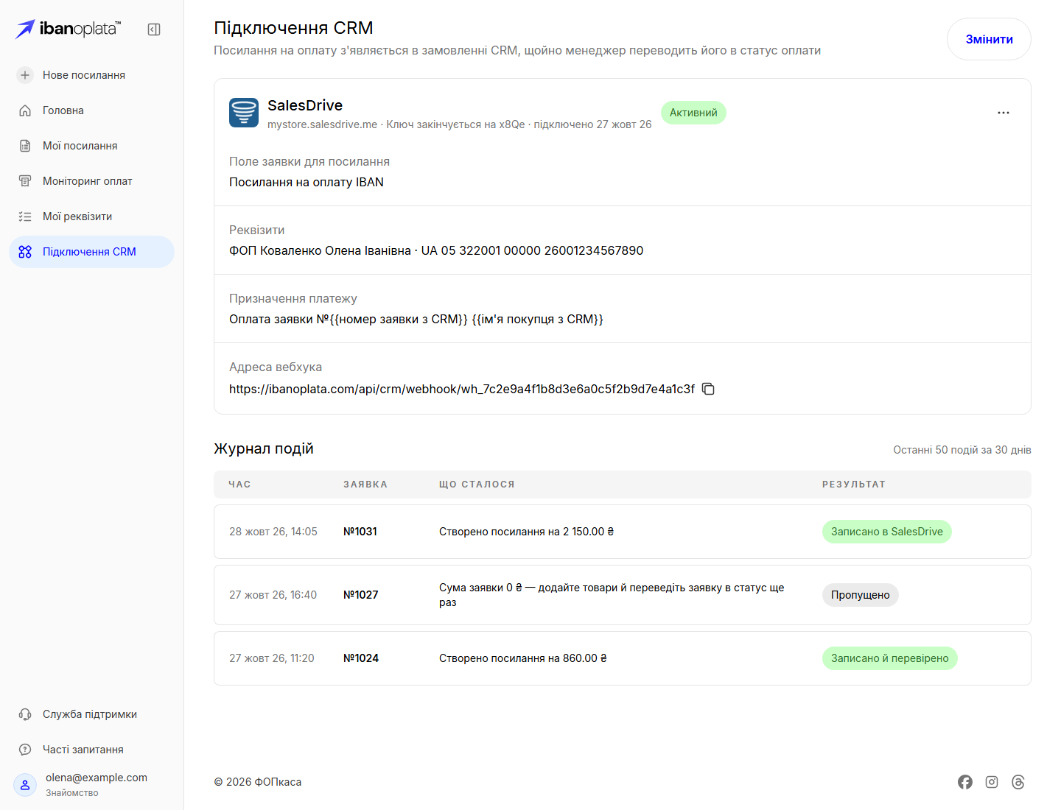This screenshot has width=1061, height=810.
Task: Click the ibanoplata logo
Action: click(x=68, y=29)
